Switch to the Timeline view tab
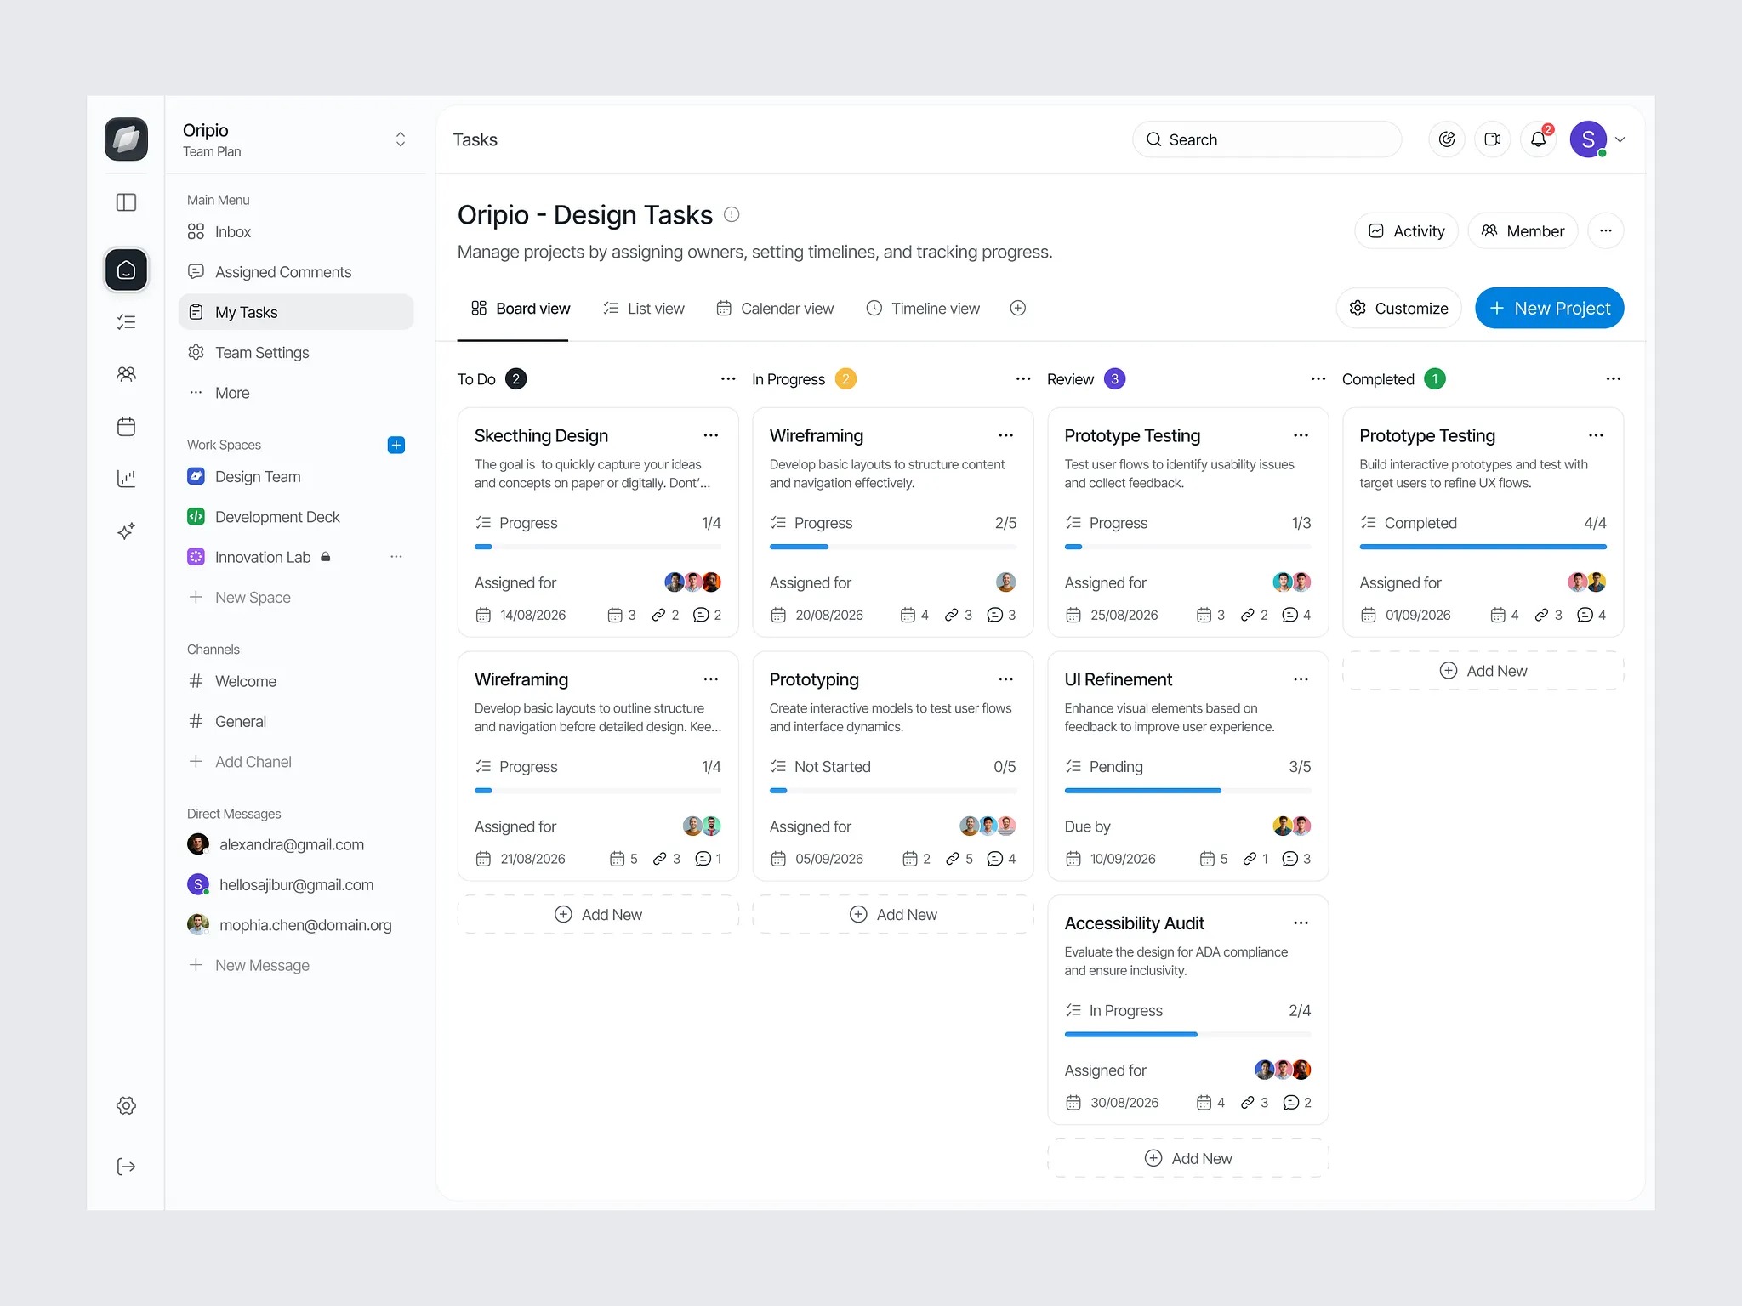Screen dimensions: 1742x1306 [x=923, y=309]
